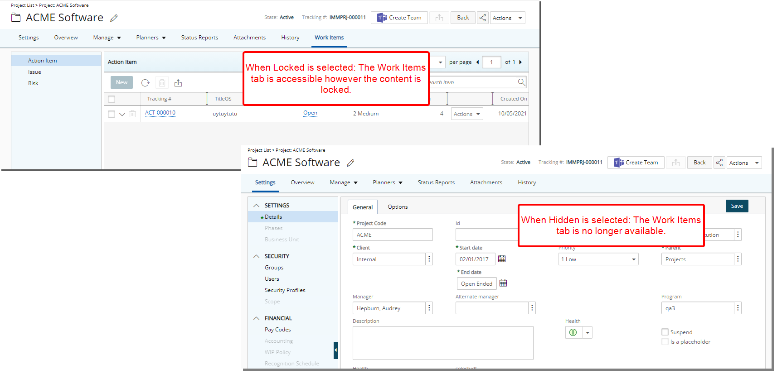Click Create Team in the upper window
The width and height of the screenshot is (777, 374).
[399, 18]
